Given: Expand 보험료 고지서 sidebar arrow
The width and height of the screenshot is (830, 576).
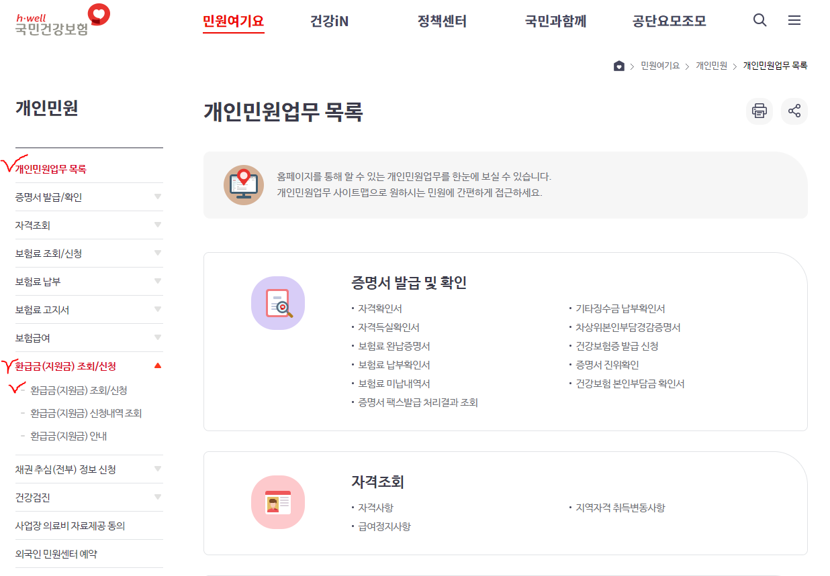Looking at the screenshot, I should pyautogui.click(x=158, y=310).
